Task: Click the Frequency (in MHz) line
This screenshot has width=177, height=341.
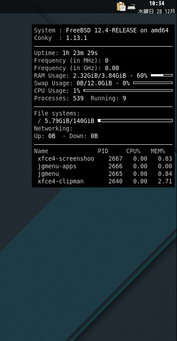Action: 71,61
